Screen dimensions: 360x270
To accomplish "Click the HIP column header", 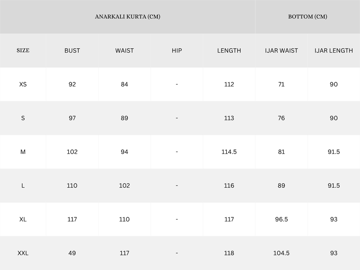I will [x=177, y=50].
